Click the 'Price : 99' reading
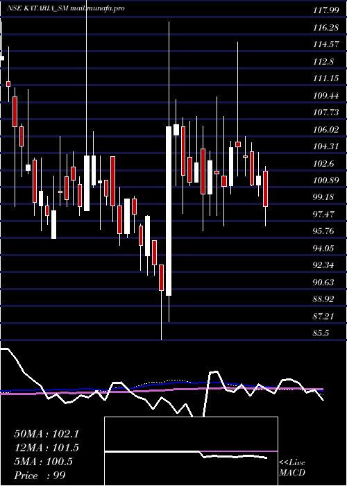This screenshot has height=486, width=347. click(40, 476)
